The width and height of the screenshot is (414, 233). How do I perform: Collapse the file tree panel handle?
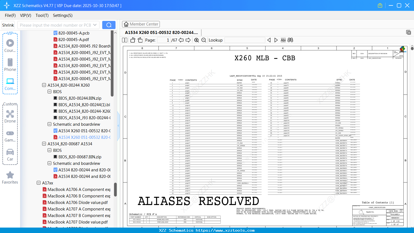tap(118, 126)
